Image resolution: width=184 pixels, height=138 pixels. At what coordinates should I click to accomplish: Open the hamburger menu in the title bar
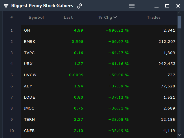pos(132,6)
